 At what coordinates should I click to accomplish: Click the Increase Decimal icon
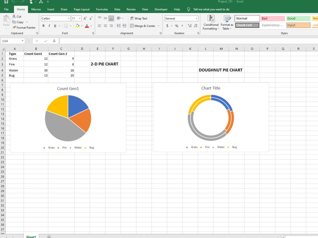(190, 26)
